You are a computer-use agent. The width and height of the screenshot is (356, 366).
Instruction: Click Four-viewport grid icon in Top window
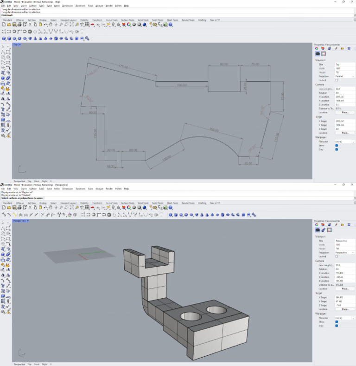click(87, 25)
